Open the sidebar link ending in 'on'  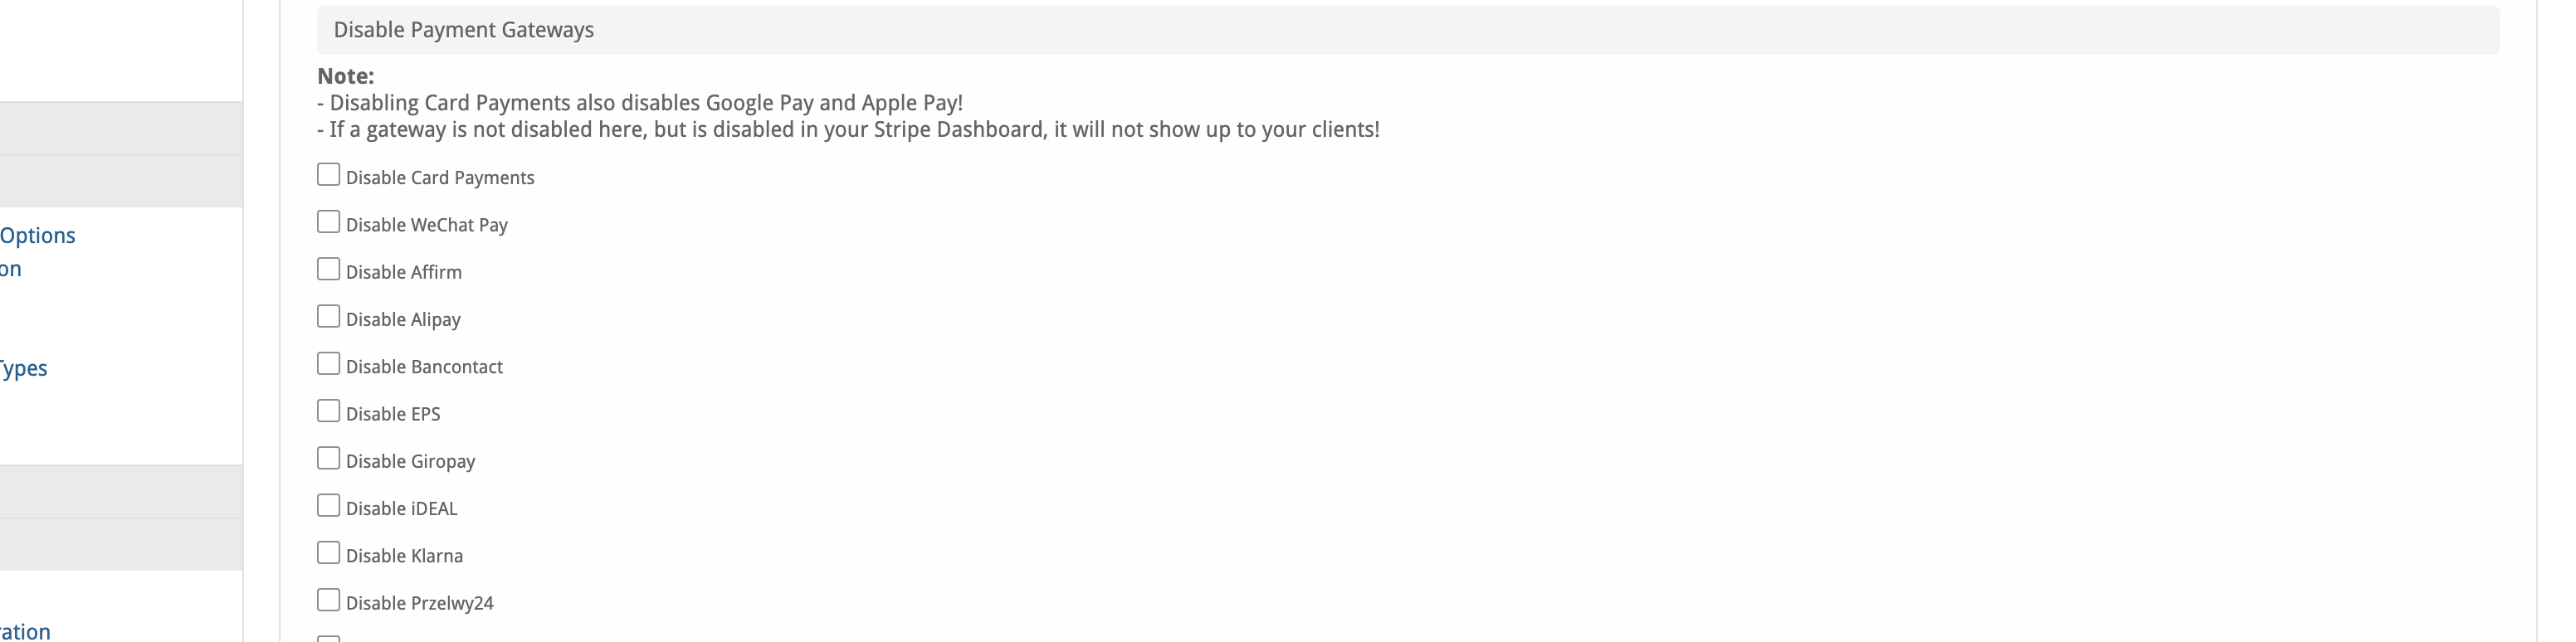[11, 269]
